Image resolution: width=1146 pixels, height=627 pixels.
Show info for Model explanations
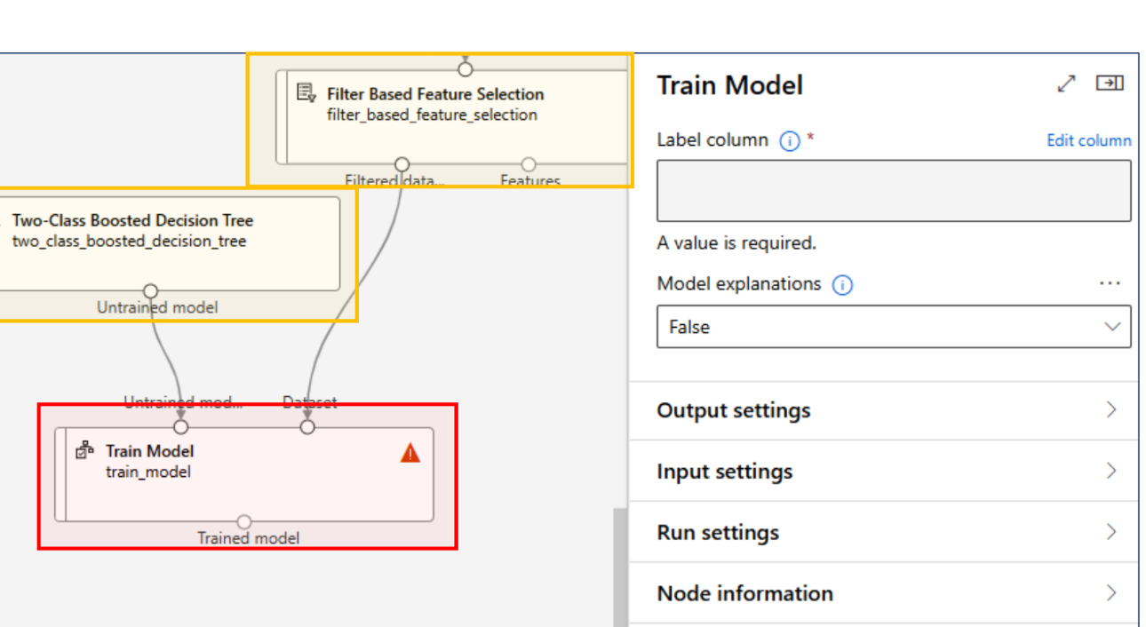(842, 285)
